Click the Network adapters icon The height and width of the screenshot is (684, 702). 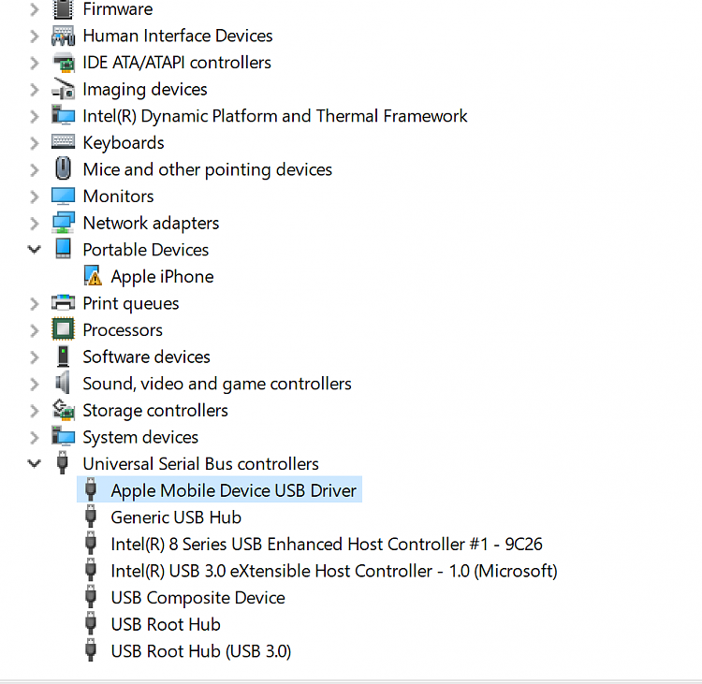(x=63, y=224)
